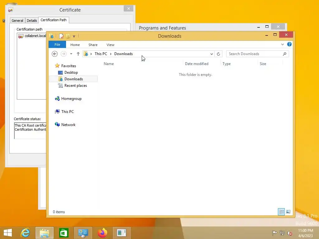319x239 pixels.
Task: Close the Certificate dialog
Action: click(x=128, y=8)
